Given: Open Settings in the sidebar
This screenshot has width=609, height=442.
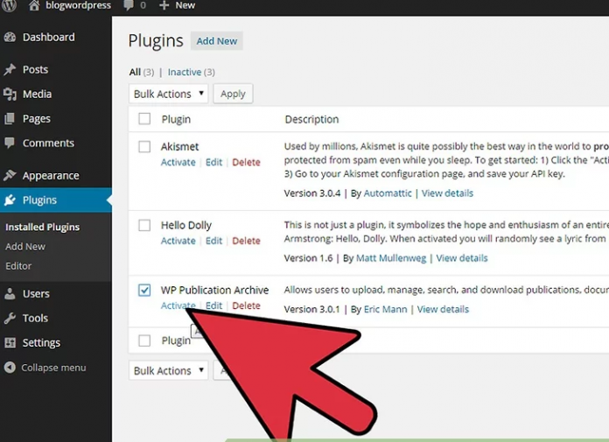Looking at the screenshot, I should (41, 343).
